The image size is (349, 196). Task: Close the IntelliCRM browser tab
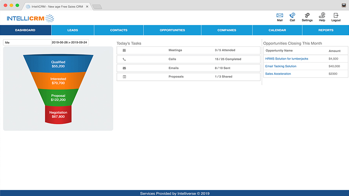87,6
